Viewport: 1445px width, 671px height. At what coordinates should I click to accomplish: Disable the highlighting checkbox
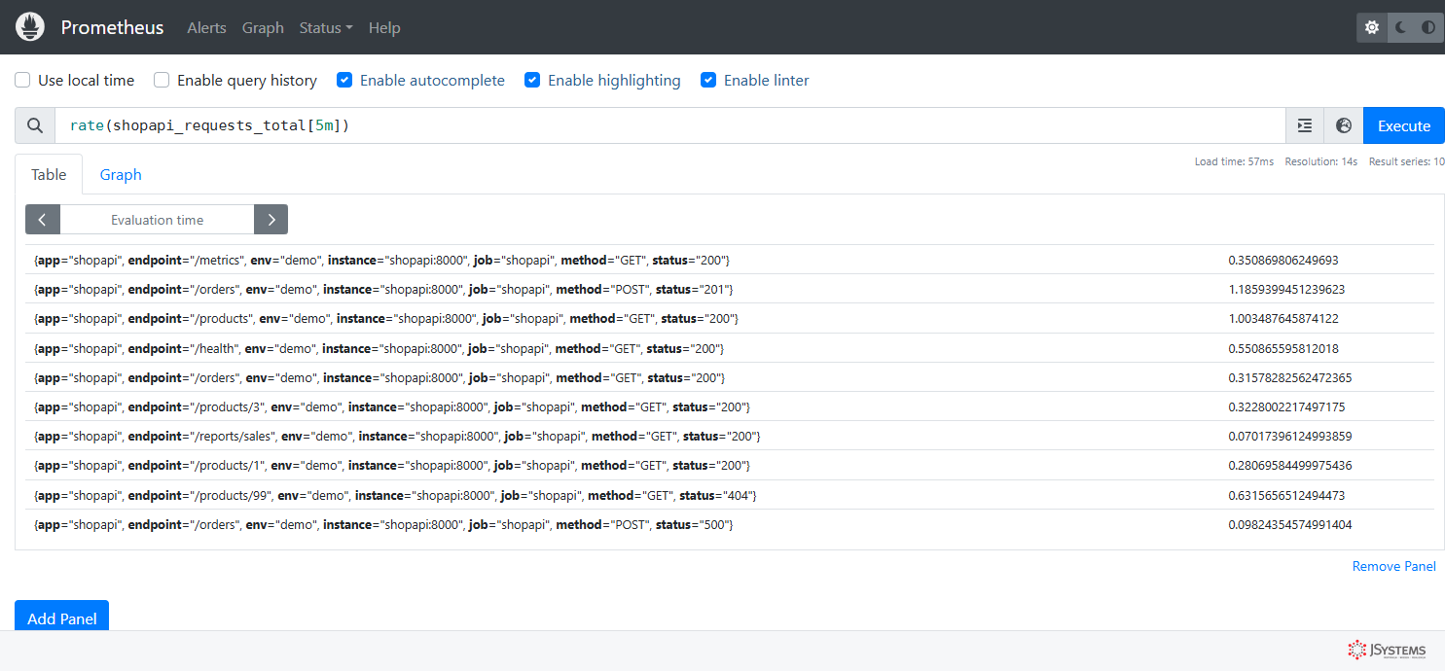pos(532,80)
